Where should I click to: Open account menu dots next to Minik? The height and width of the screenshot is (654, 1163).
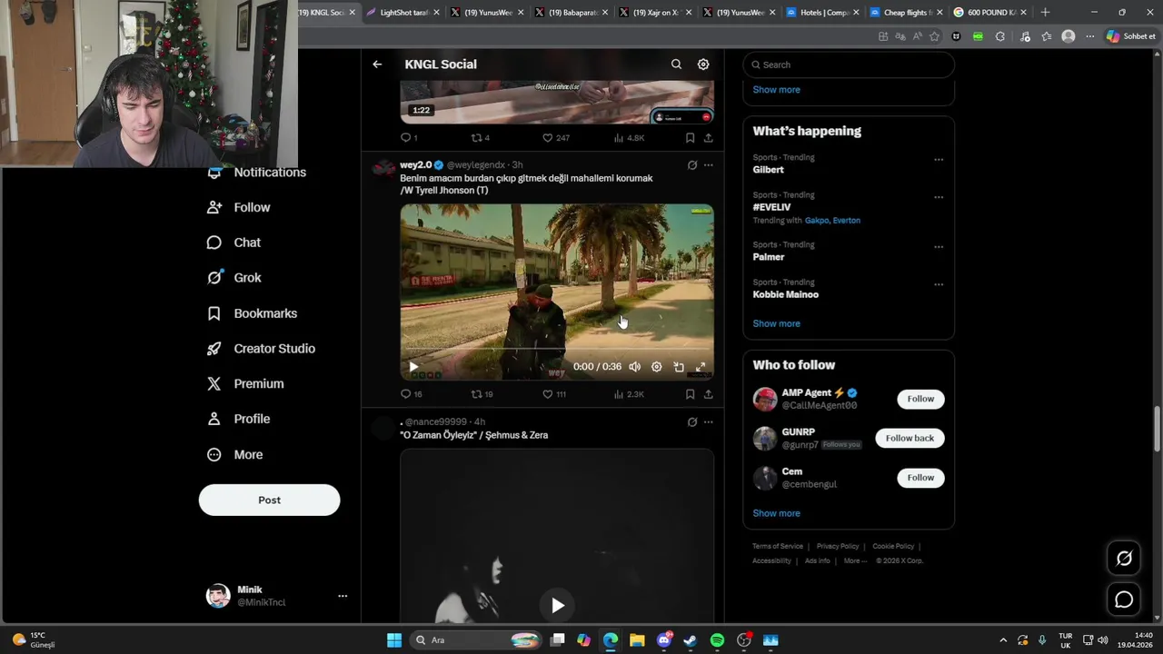(x=343, y=596)
